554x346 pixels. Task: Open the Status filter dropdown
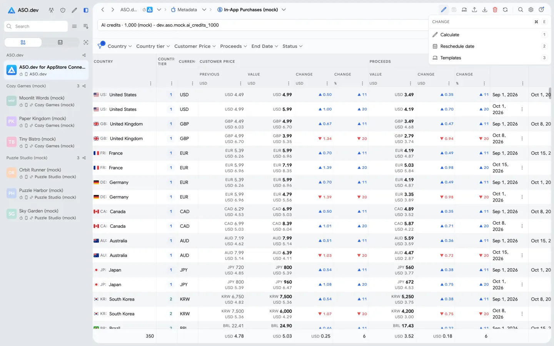click(292, 46)
